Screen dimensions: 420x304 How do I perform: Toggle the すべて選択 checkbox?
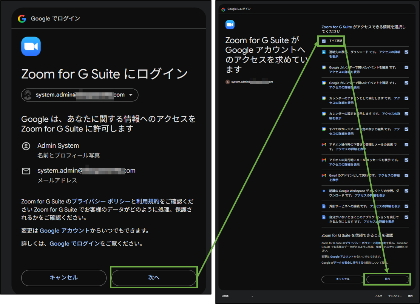coord(324,41)
